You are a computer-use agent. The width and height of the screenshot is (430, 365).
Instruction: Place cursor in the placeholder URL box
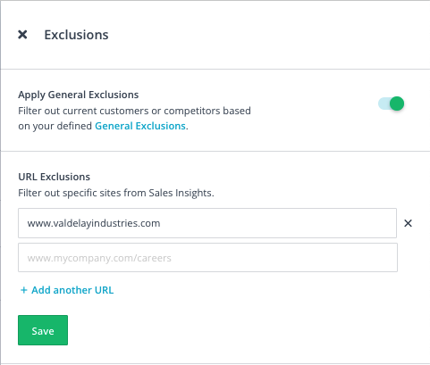coord(207,258)
